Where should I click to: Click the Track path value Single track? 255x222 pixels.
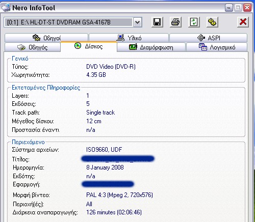coord(100,113)
